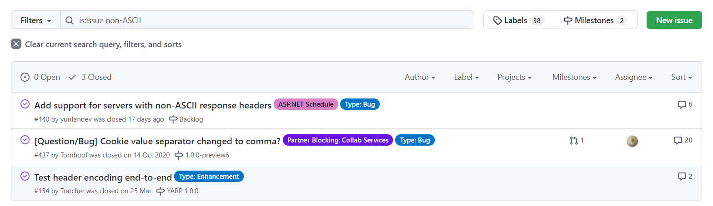Click the pink ASP.NET Schedule label
The image size is (713, 206).
306,104
